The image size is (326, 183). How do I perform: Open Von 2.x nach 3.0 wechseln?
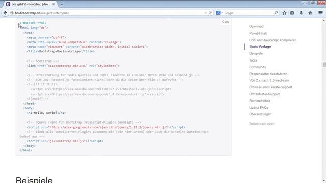click(x=269, y=80)
